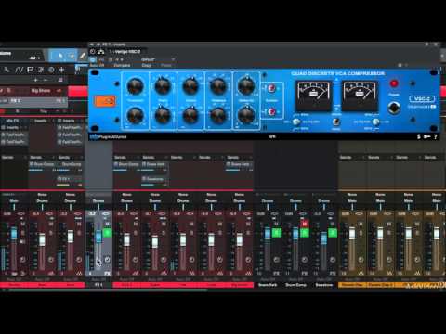Open the Auto: Off automation dropdown in the plugin header
Viewport: 446px width, 334px height.
pos(98,65)
